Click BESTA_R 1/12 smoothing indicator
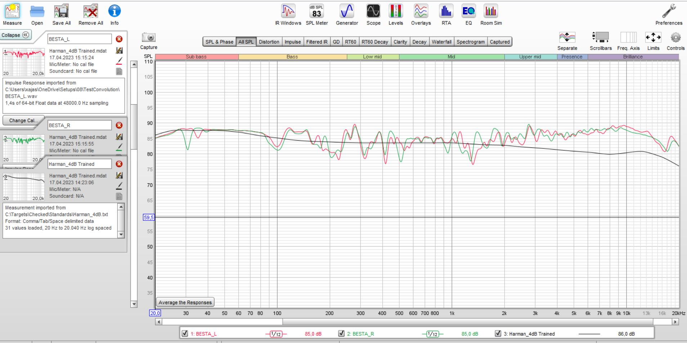687x343 pixels. click(x=432, y=334)
